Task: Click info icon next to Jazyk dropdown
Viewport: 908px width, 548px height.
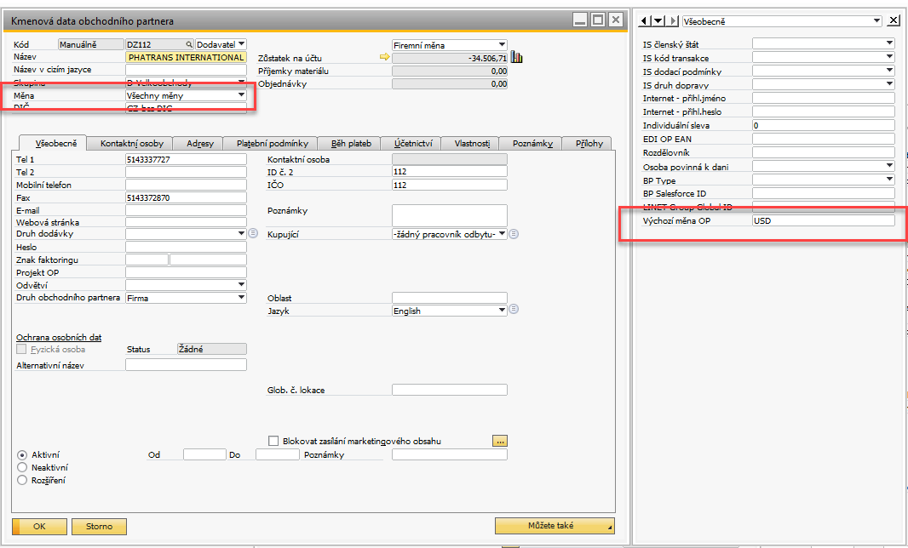Action: pos(514,309)
